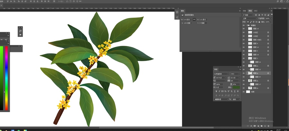Apply faux bold in Character panel
Image resolution: width=289 pixels, height=131 pixels.
[216, 92]
